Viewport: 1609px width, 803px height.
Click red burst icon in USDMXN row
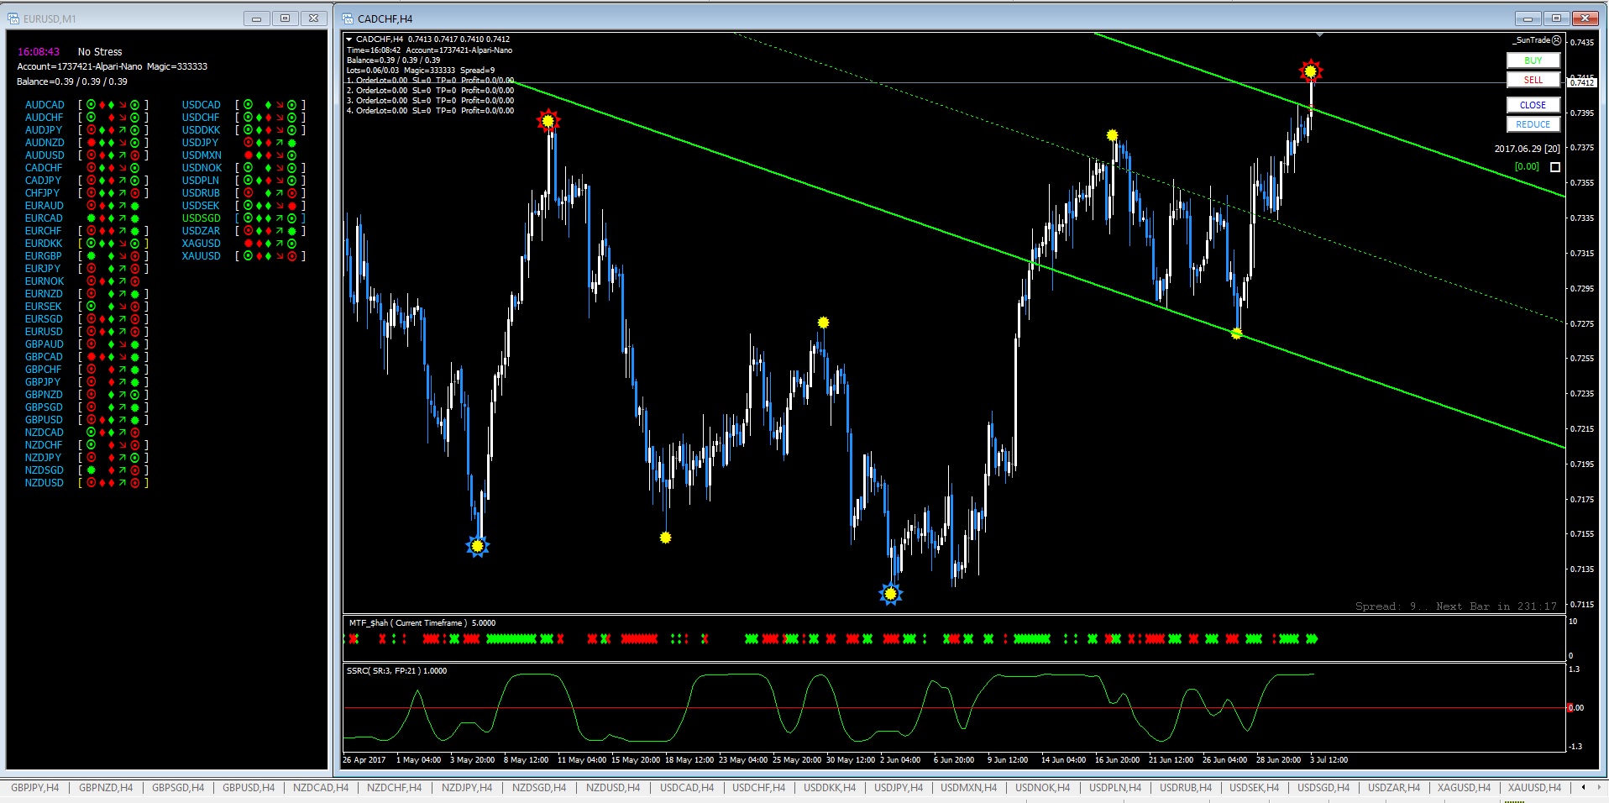click(248, 155)
